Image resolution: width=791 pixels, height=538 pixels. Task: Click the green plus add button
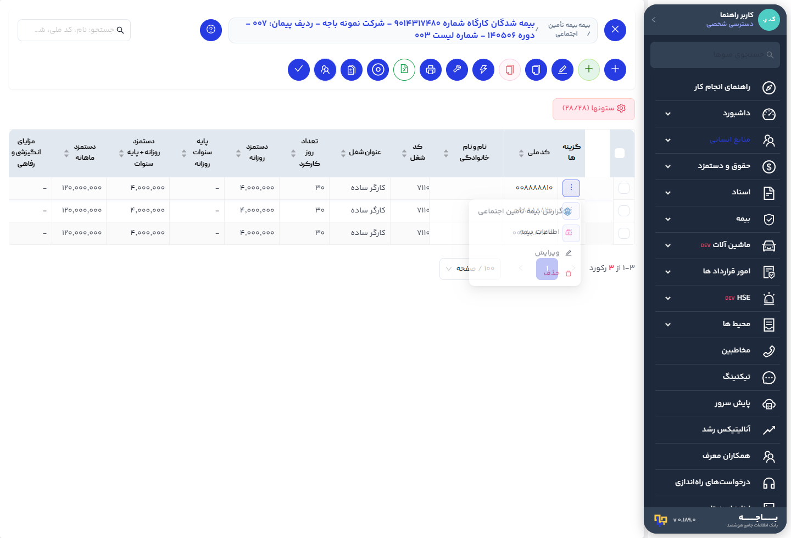pyautogui.click(x=589, y=70)
